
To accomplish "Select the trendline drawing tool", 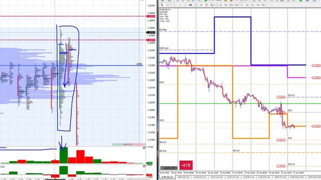I will click(185, 5).
